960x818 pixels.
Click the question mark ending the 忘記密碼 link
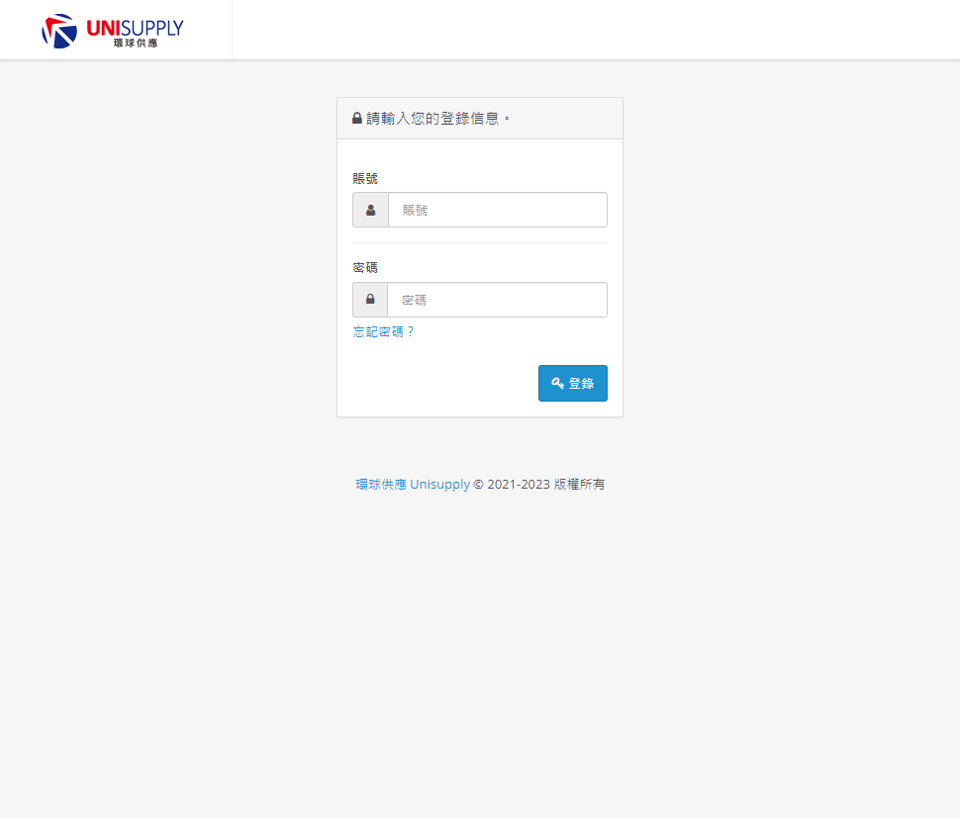coord(410,331)
